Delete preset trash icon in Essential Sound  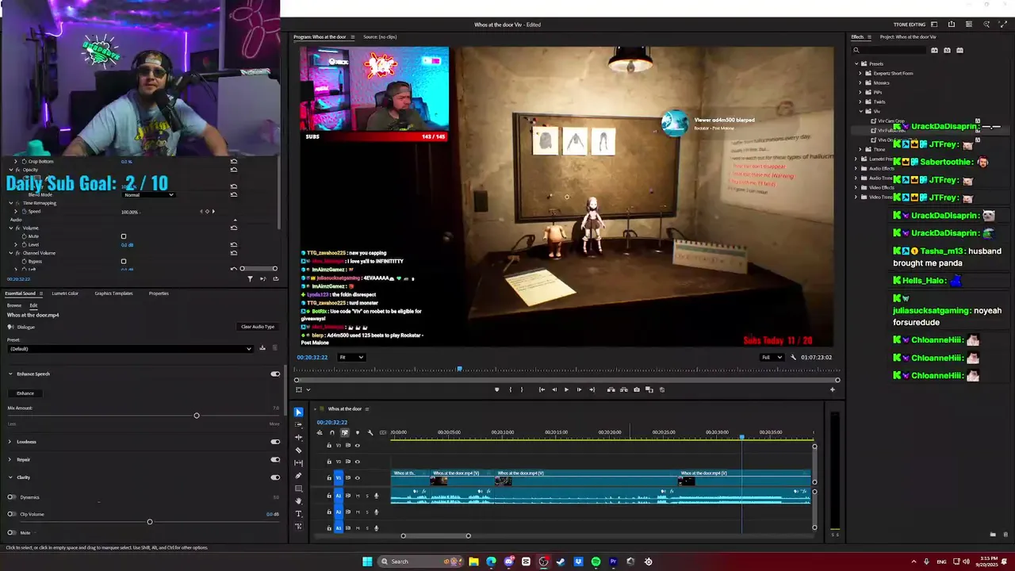coord(275,348)
